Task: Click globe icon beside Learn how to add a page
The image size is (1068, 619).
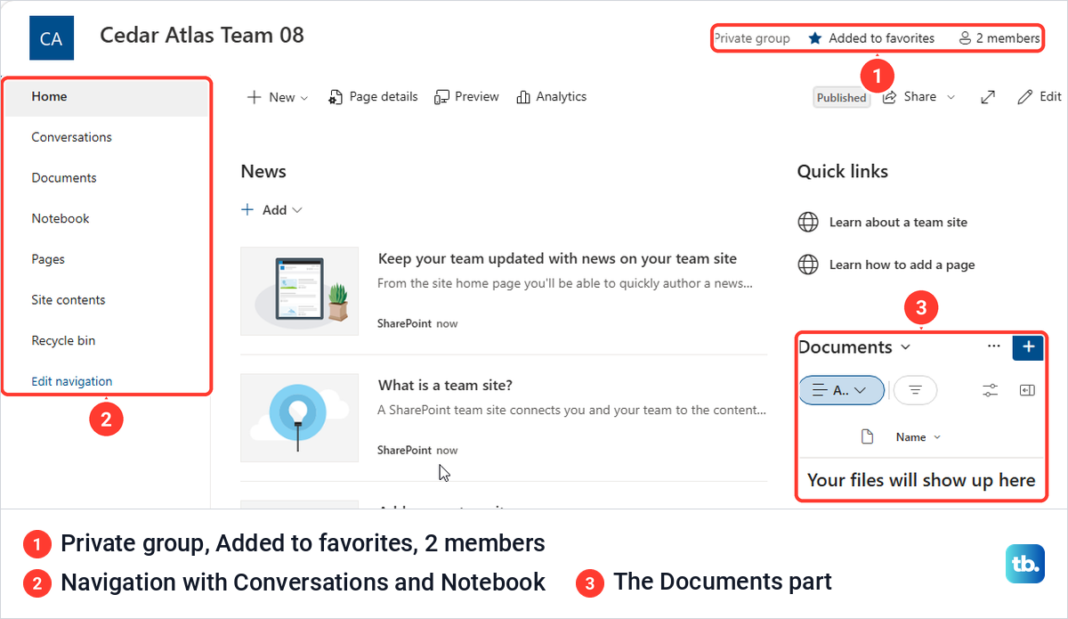Action: 808,265
